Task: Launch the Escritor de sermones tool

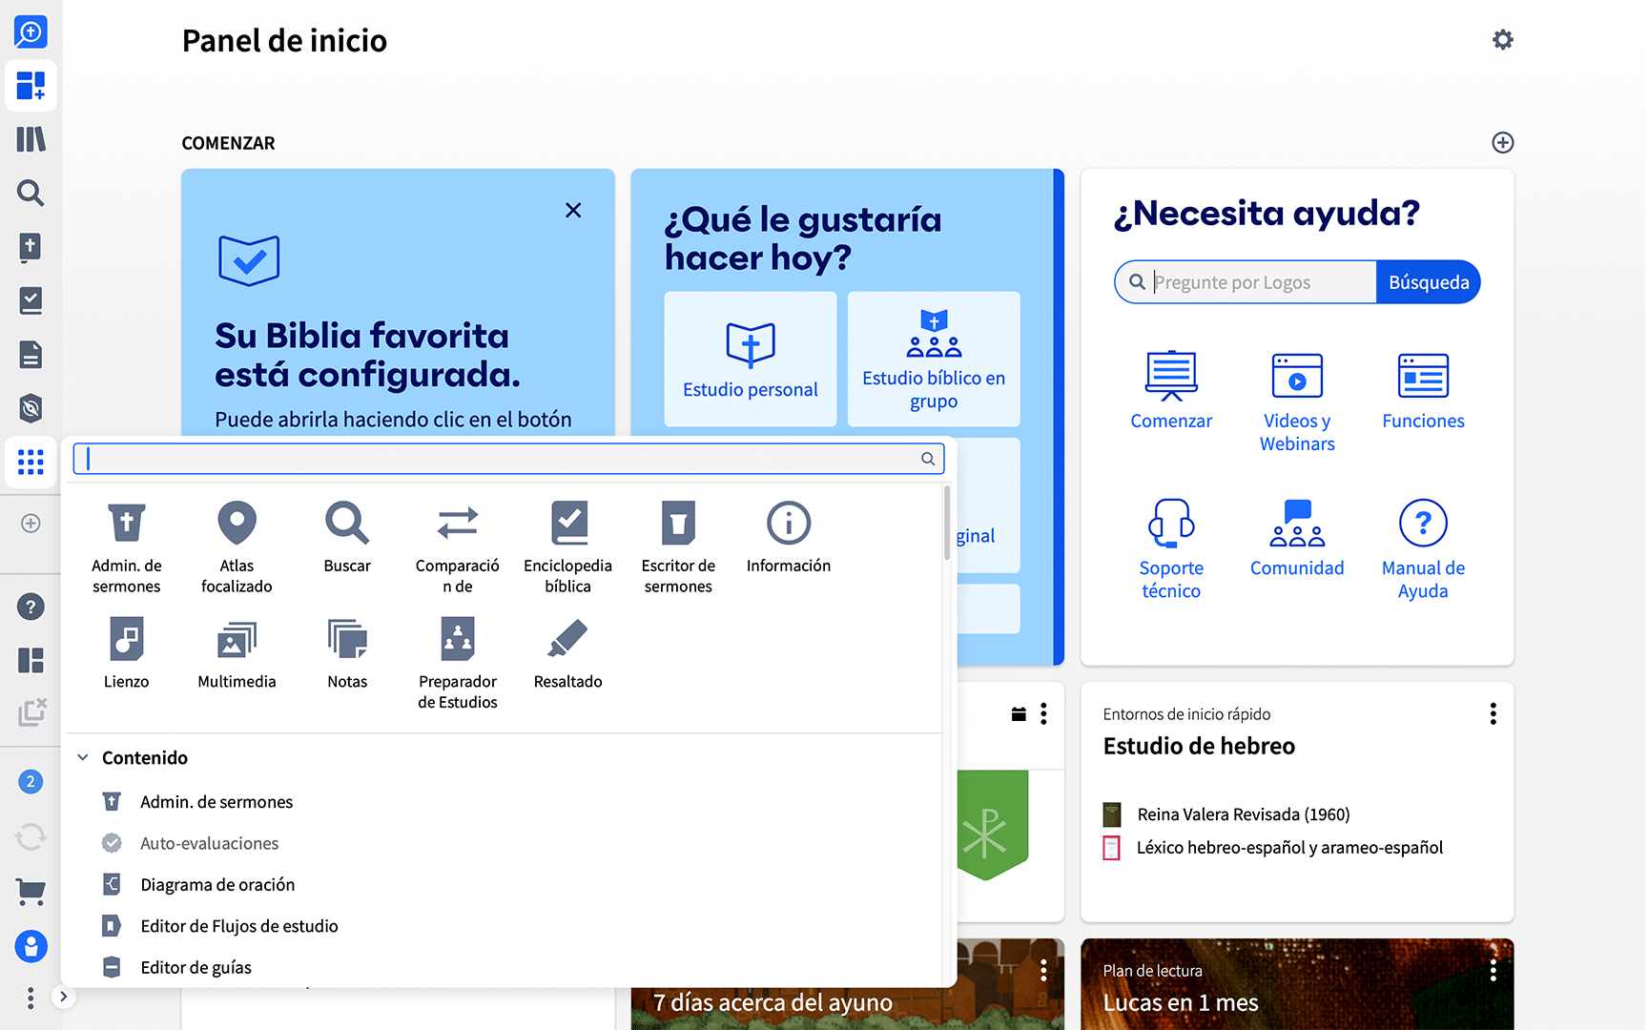Action: pos(678,546)
